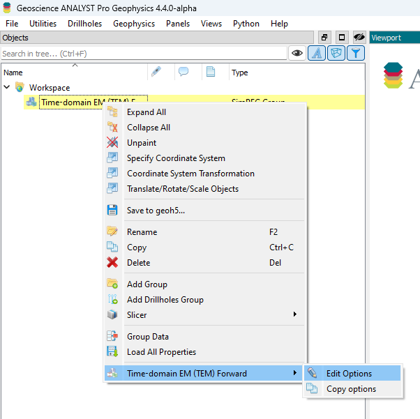Select Unpaint menu entry

coord(205,142)
